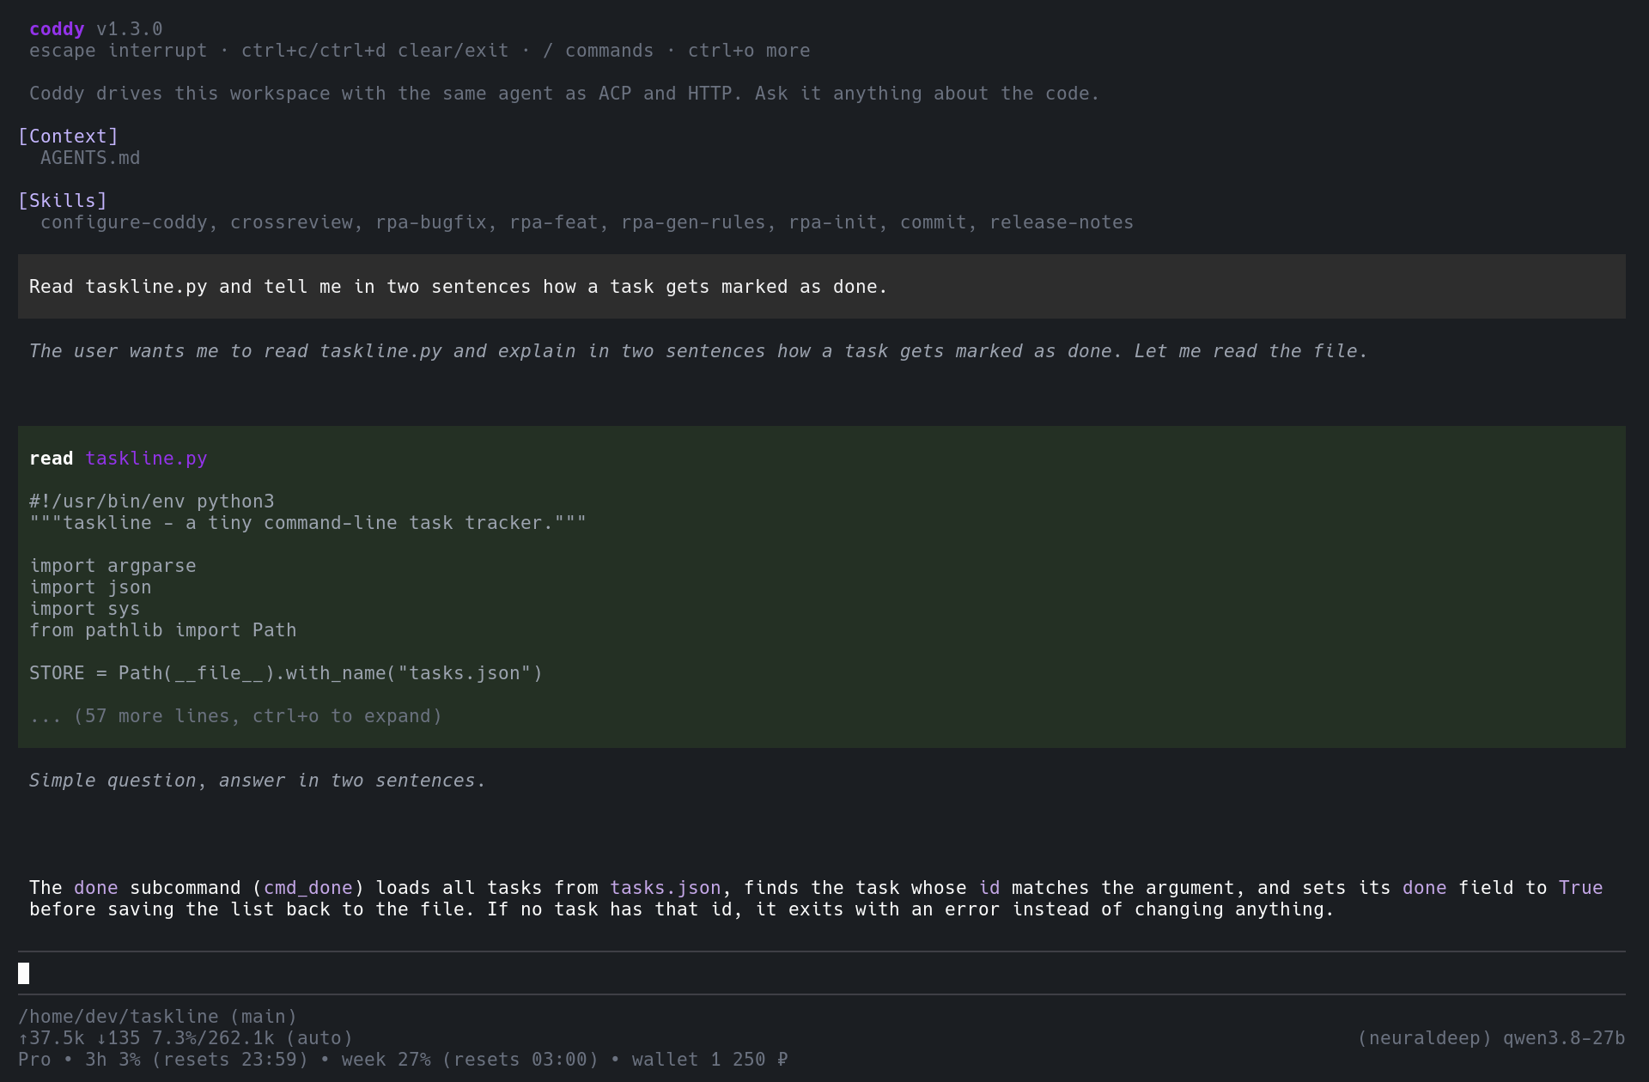The image size is (1649, 1082).
Task: Click the / commands hint
Action: pyautogui.click(x=599, y=51)
